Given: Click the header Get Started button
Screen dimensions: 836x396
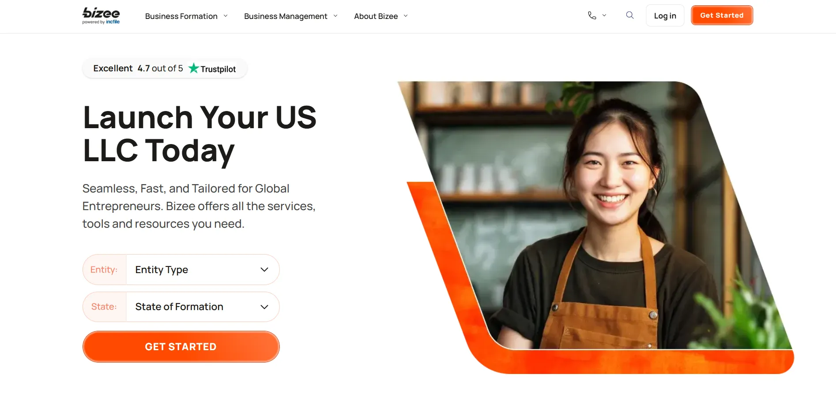Looking at the screenshot, I should coord(722,15).
